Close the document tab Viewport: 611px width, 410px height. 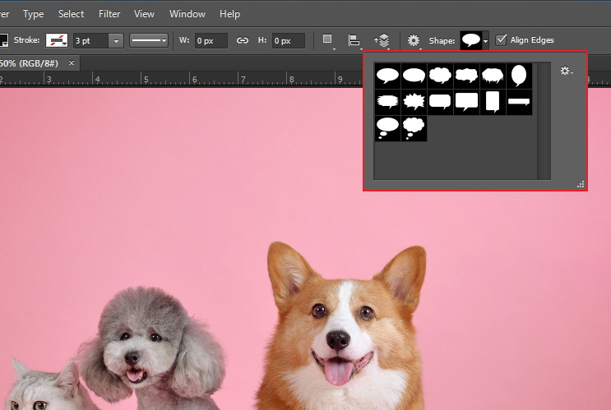[72, 62]
